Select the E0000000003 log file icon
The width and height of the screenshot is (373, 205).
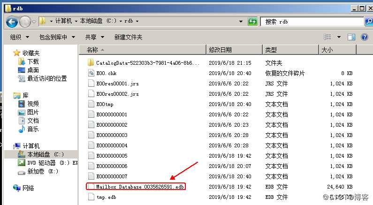91,135
